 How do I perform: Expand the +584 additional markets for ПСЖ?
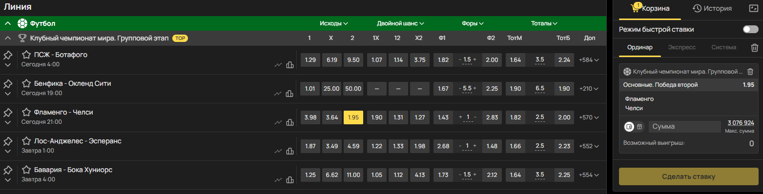[589, 60]
